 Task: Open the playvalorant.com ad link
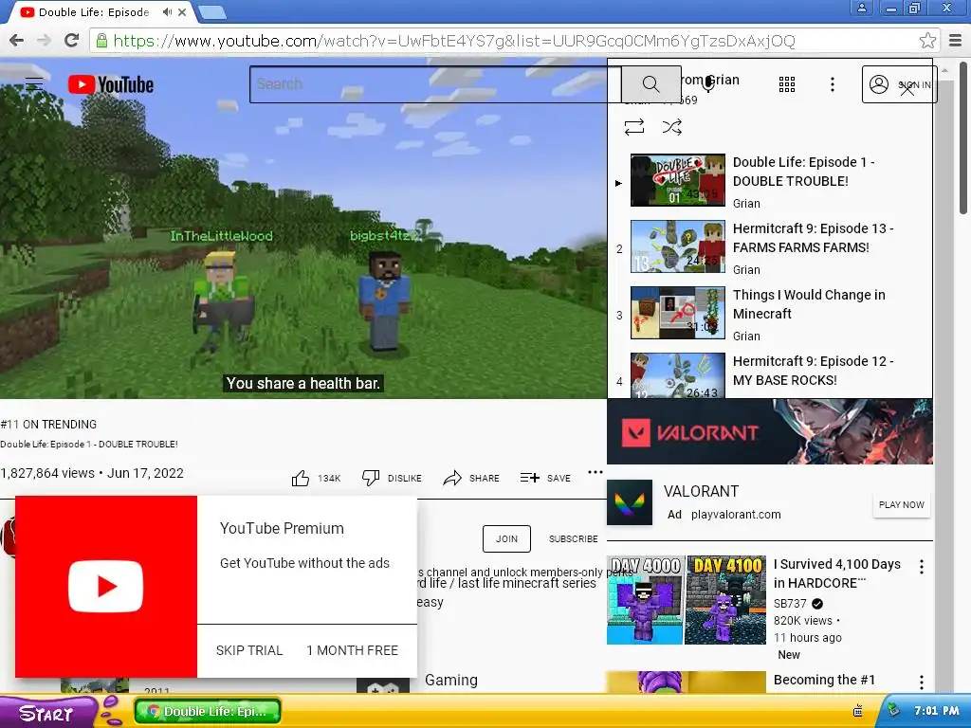tap(736, 515)
